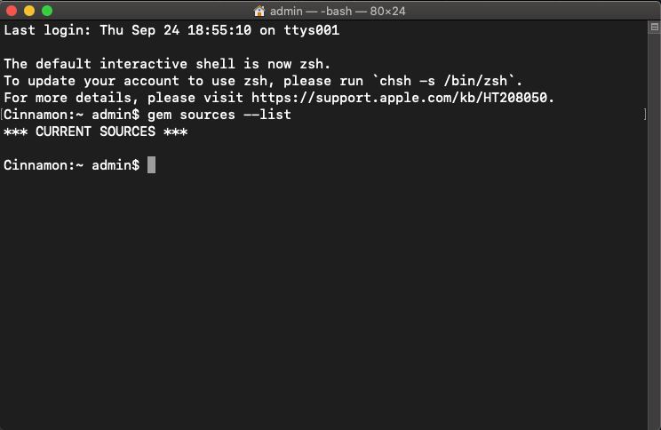
Task: Click the "Cinnamon:~ admin$" prompt before gem command
Action: (x=73, y=115)
